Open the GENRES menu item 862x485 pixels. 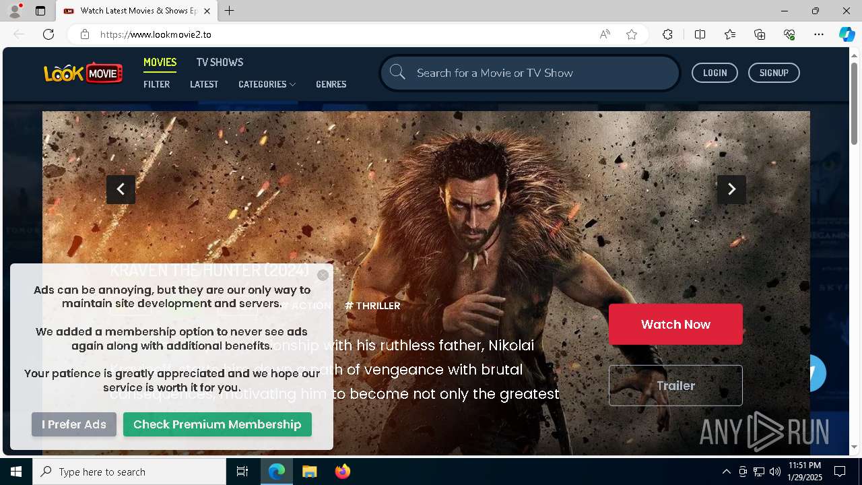pyautogui.click(x=331, y=84)
